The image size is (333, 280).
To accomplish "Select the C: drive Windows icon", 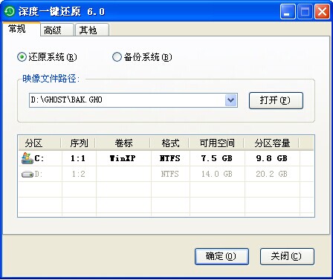I will [27, 158].
